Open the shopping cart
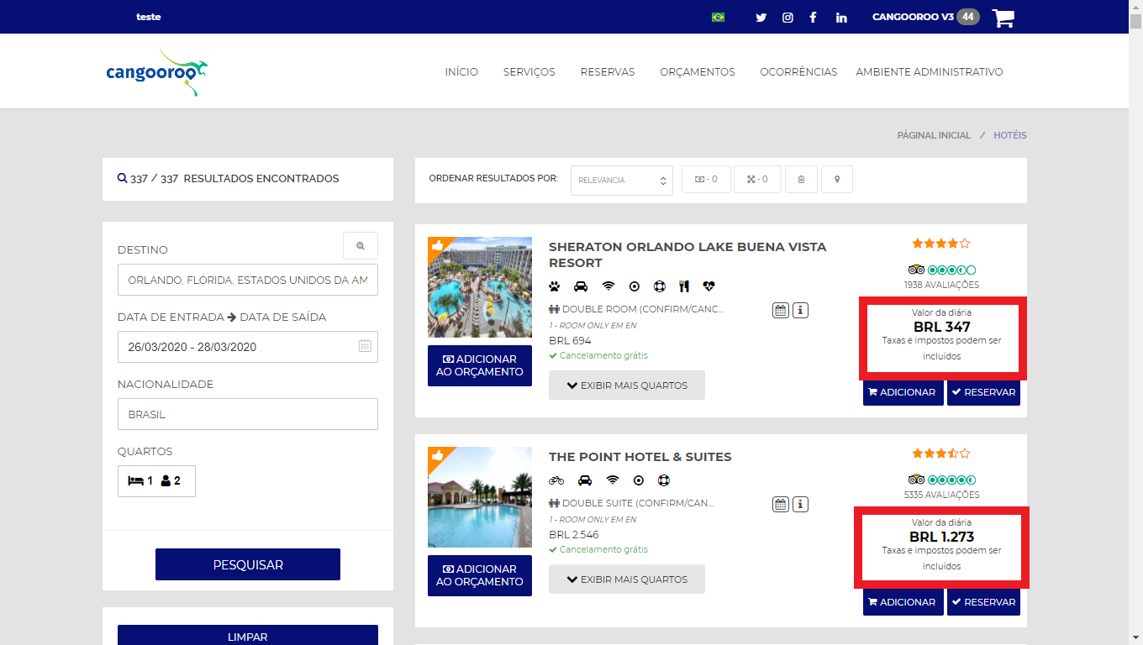 (x=1003, y=18)
